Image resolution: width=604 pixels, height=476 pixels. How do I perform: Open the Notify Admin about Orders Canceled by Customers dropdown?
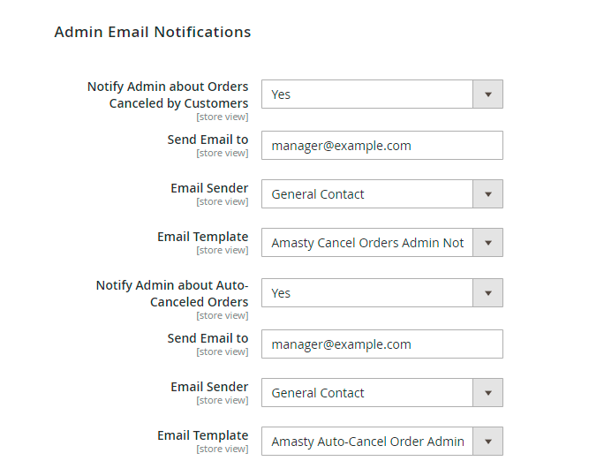(x=381, y=94)
